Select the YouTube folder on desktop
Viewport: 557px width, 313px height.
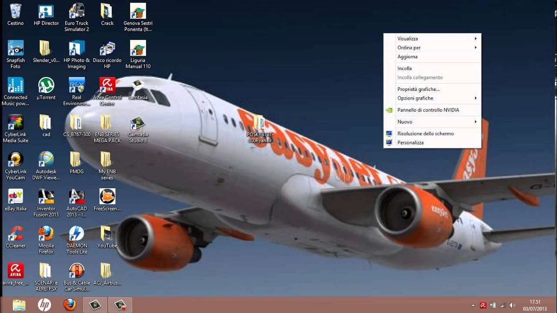pyautogui.click(x=107, y=237)
